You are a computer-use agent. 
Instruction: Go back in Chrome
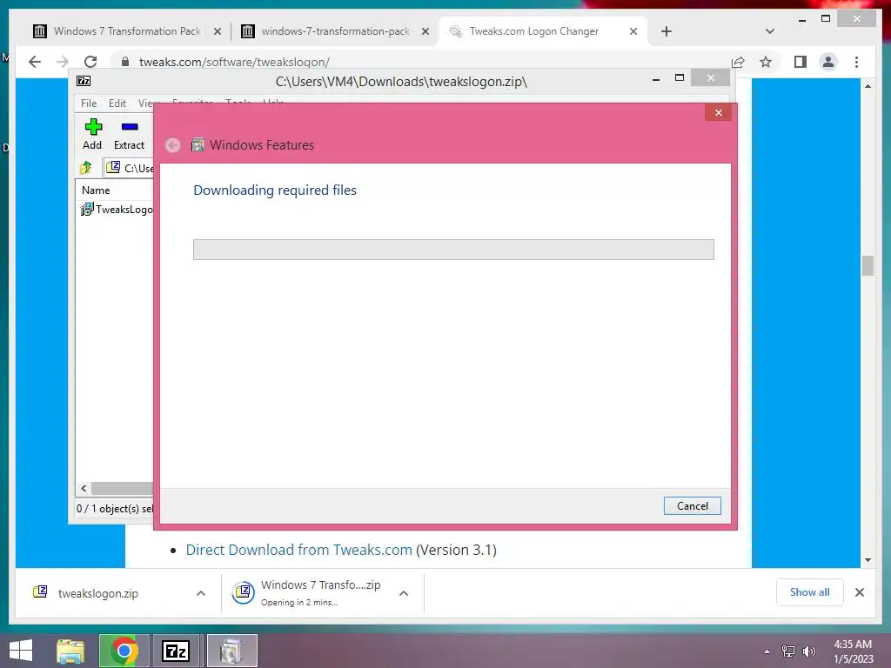[x=35, y=62]
